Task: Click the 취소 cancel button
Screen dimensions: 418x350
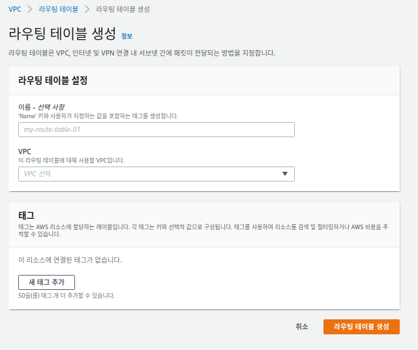Action: pyautogui.click(x=302, y=326)
